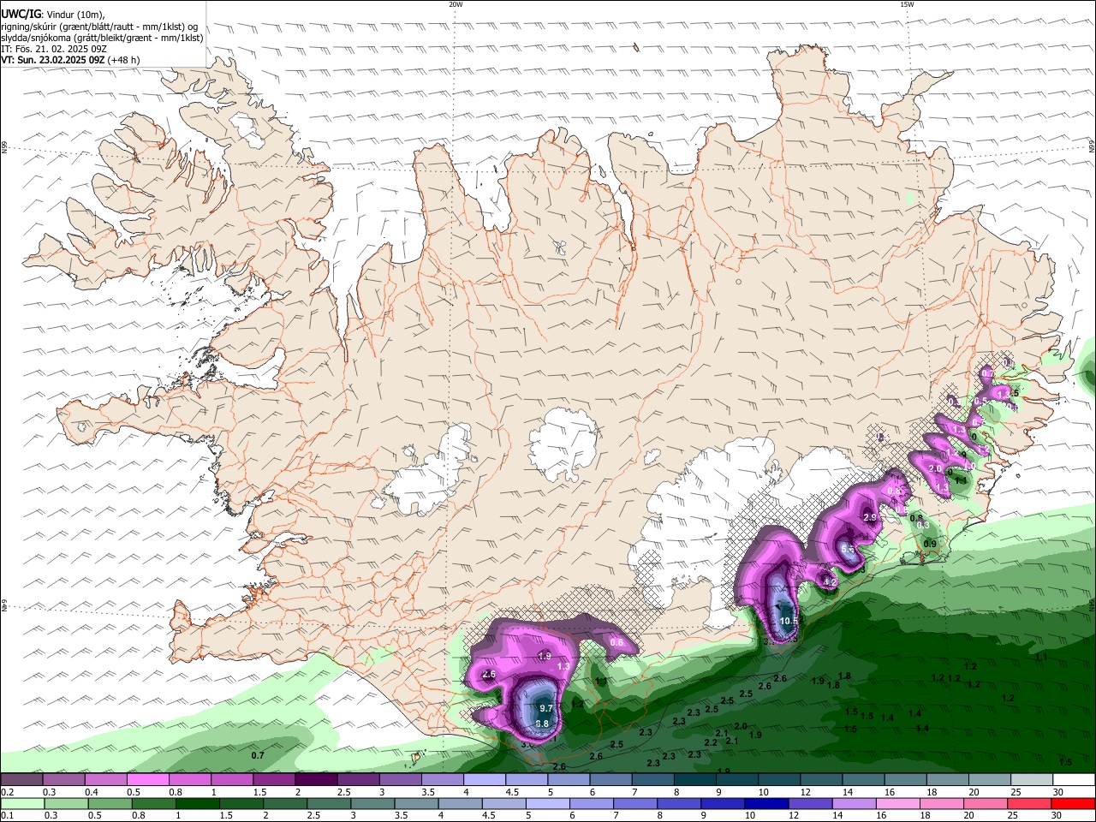
Task: Click the 20W longitude label
Action: 456,4
